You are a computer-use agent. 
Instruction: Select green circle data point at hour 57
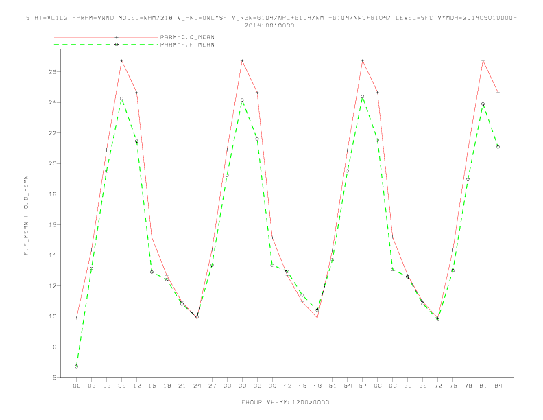[363, 97]
